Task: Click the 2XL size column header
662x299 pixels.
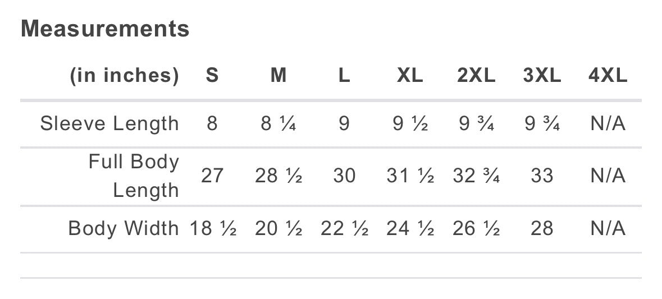Action: pos(476,75)
